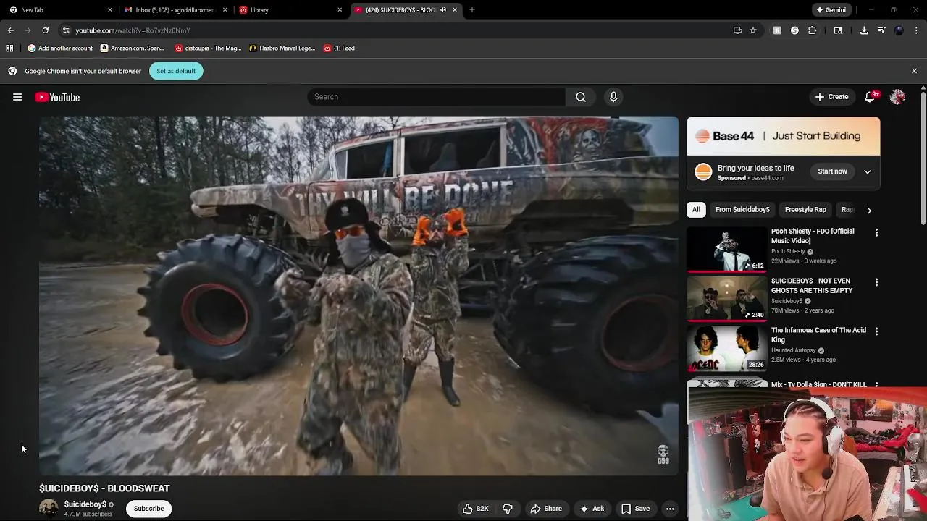Save video to a playlist
The height and width of the screenshot is (521, 927).
click(635, 509)
